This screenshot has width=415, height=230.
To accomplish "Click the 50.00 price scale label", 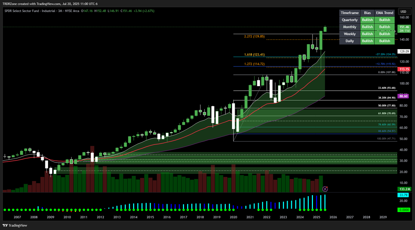I will click(404, 139).
